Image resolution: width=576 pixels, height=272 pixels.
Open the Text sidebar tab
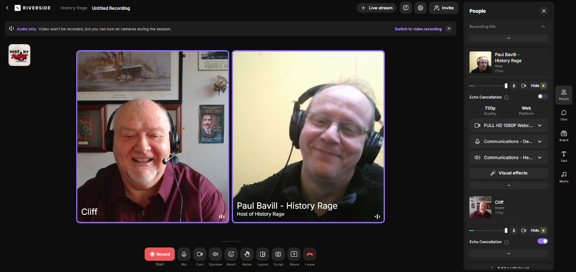tap(563, 156)
